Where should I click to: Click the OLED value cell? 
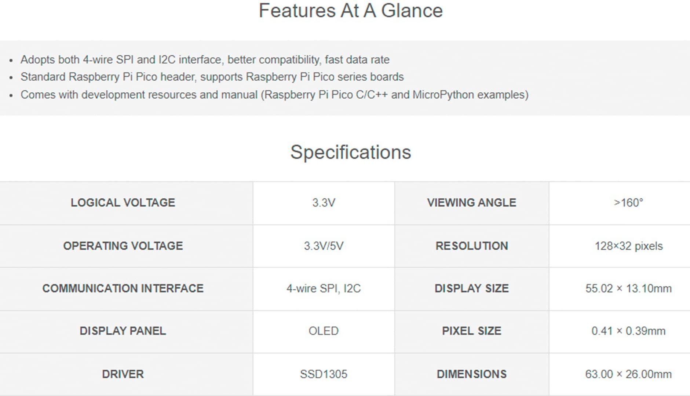(x=324, y=331)
